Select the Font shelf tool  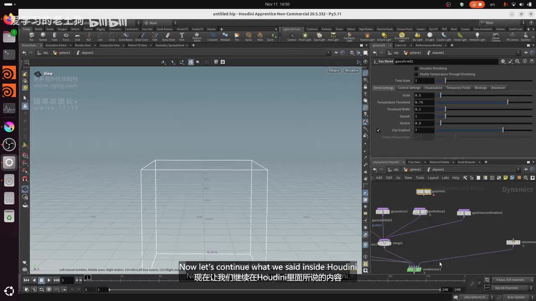pos(182,37)
